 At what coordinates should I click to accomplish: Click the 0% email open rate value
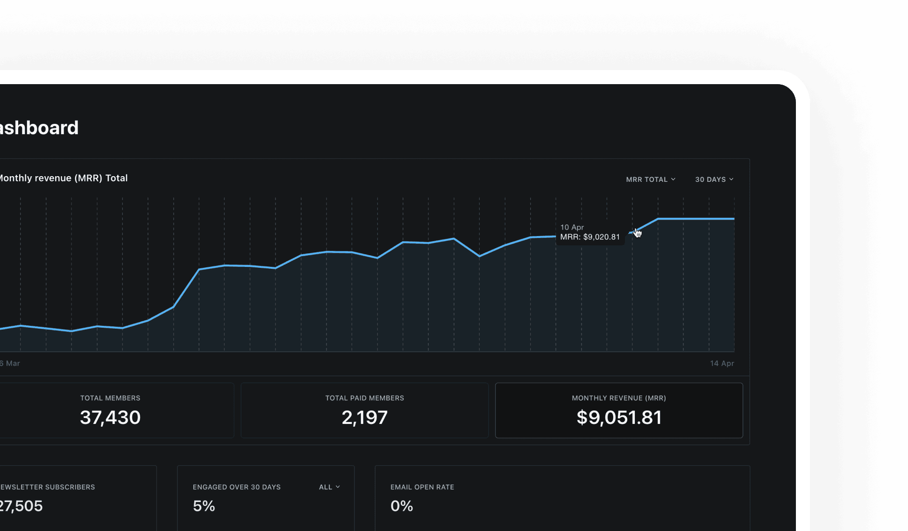click(x=402, y=506)
